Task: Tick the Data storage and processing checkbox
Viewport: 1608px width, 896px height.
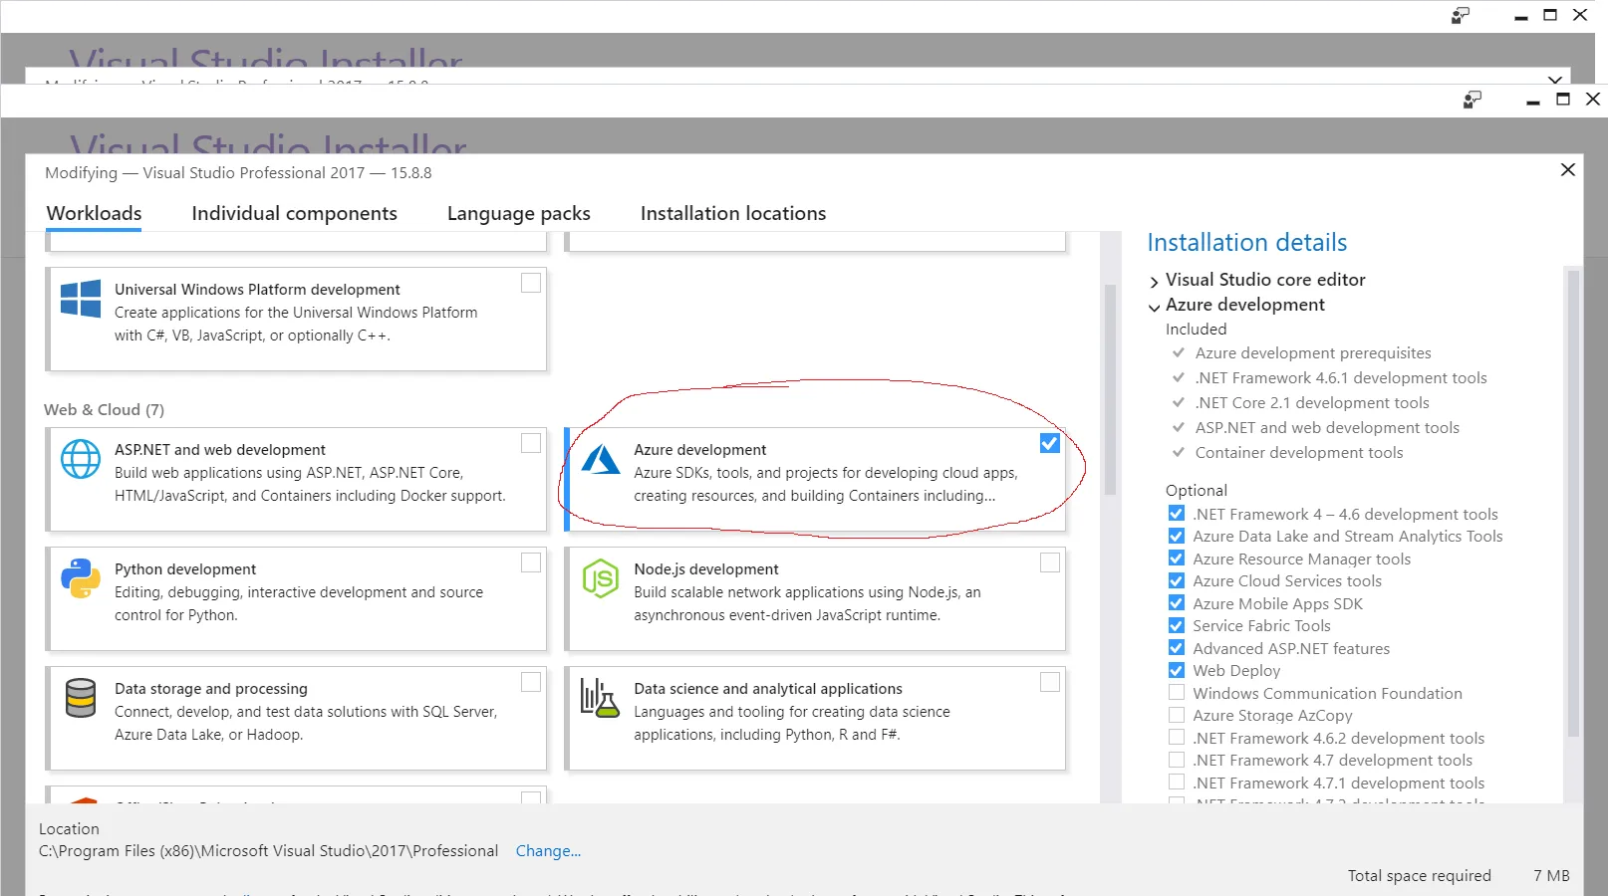Action: pyautogui.click(x=531, y=682)
